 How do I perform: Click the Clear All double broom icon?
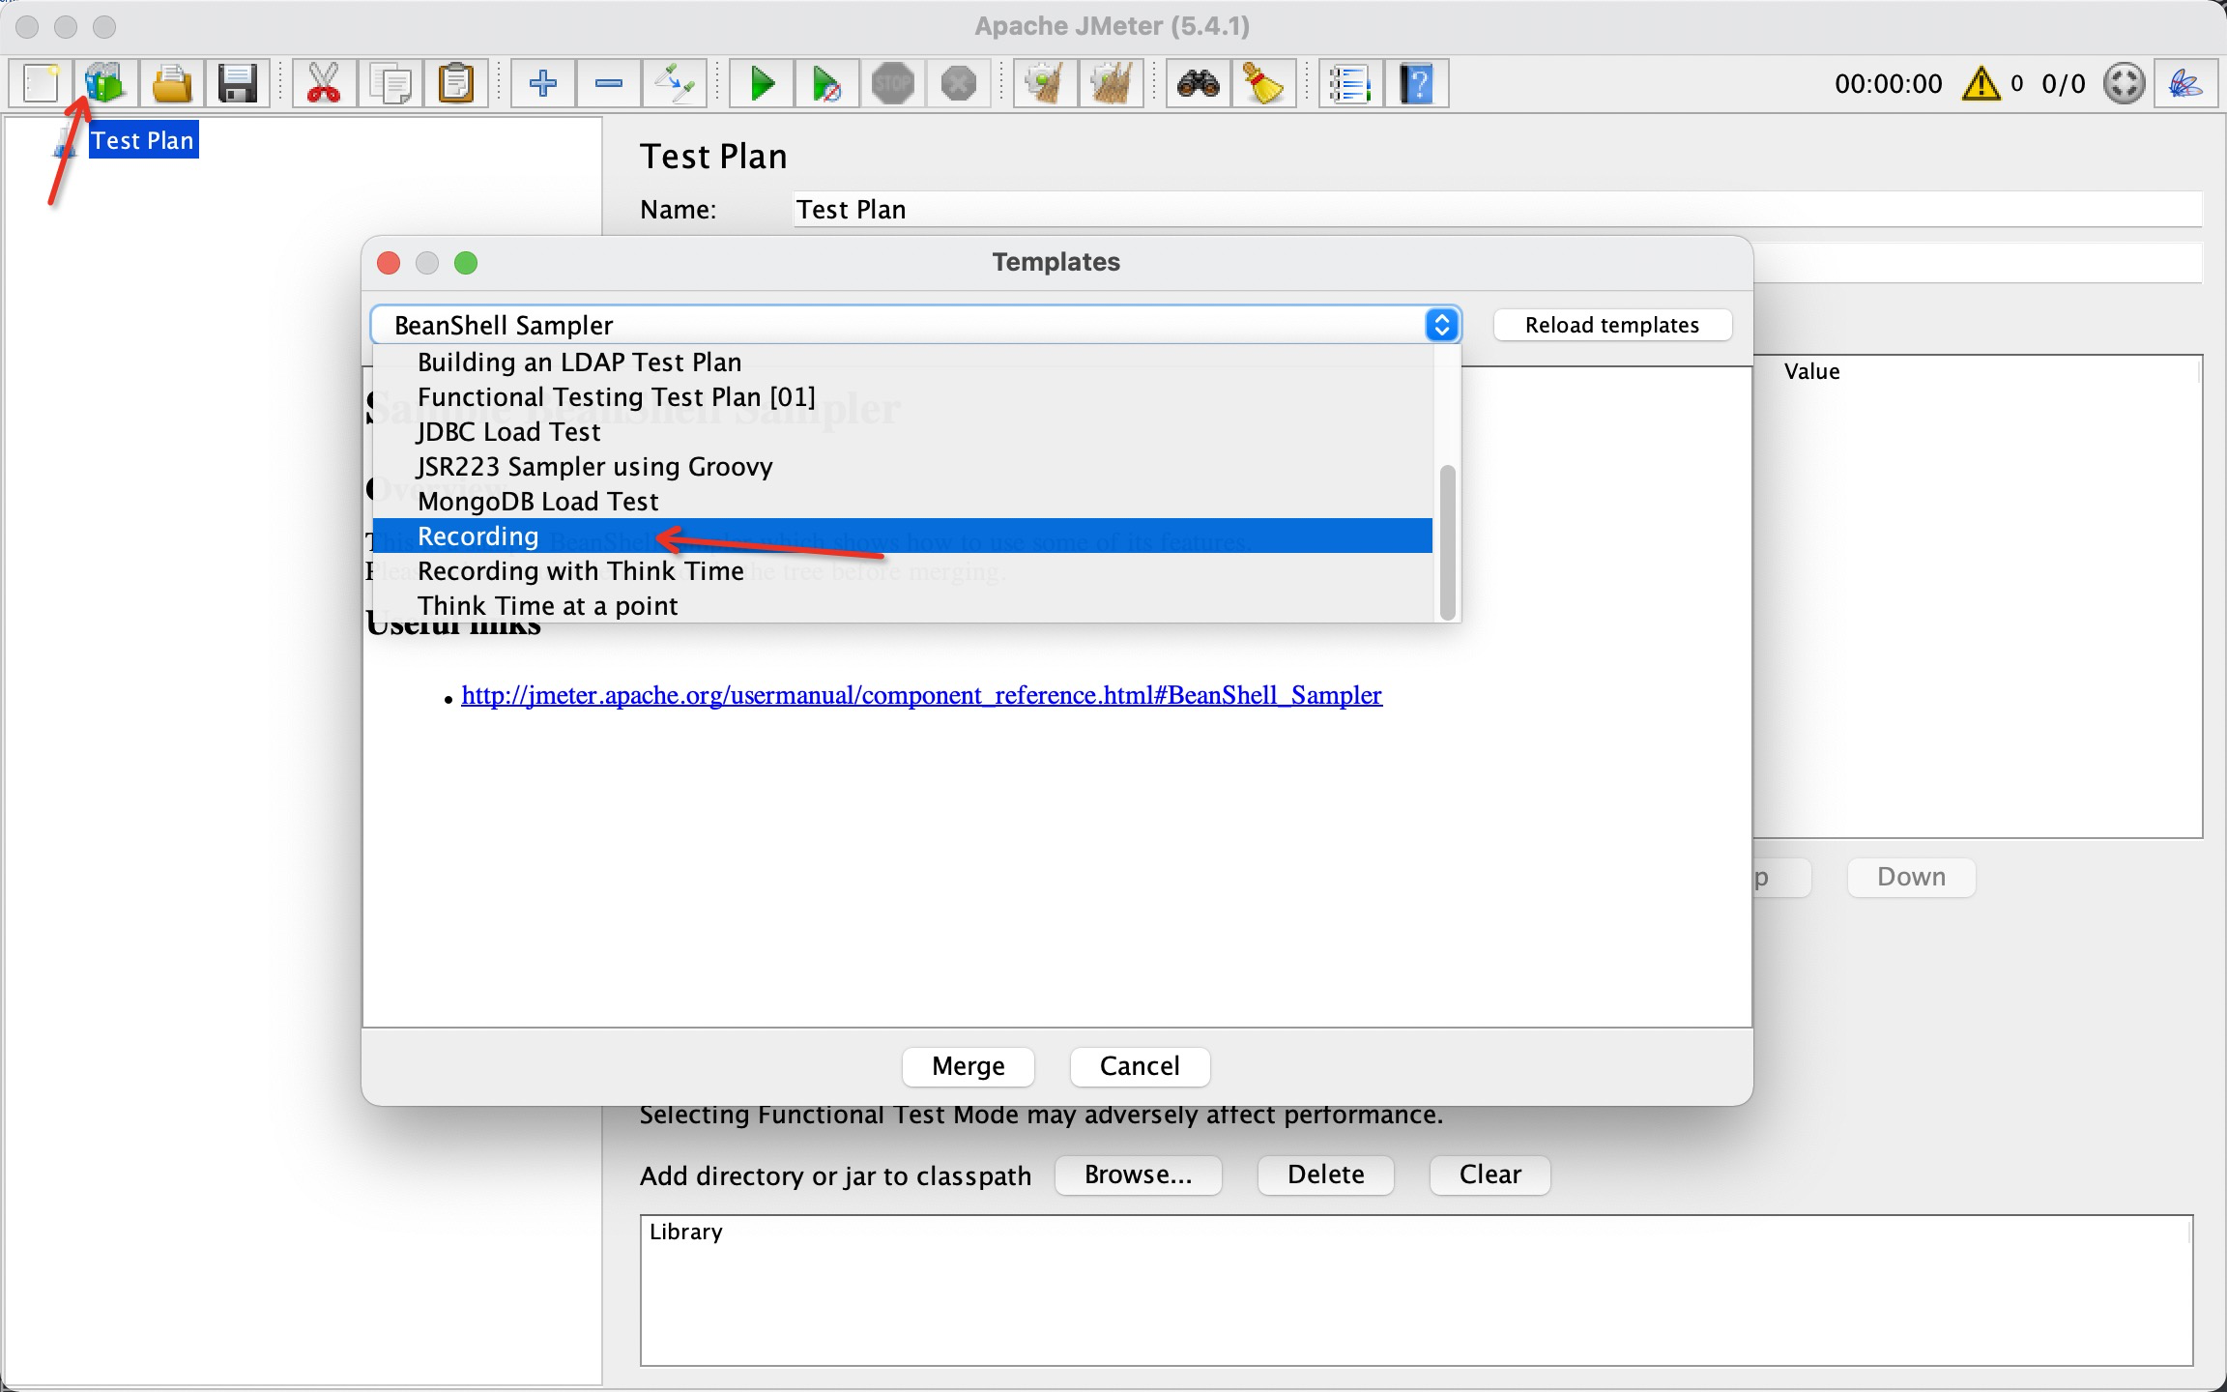1112,83
